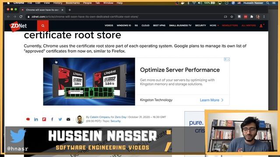Click the AdChoices icon on Kingston ad
280x157 pixels.
point(227,59)
